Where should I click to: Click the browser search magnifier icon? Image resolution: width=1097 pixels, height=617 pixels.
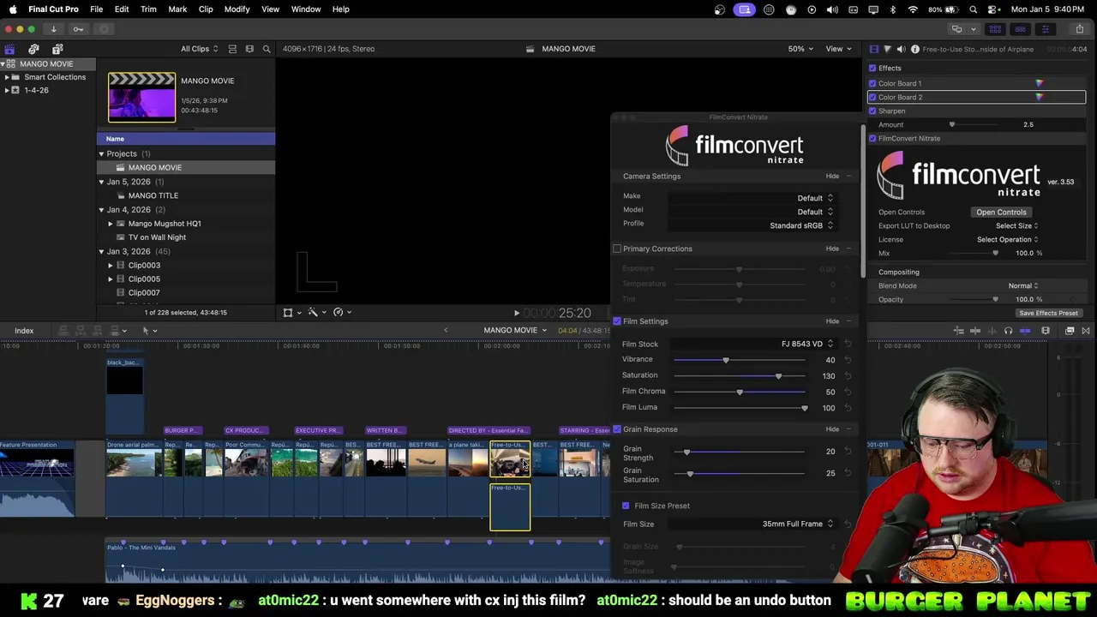pyautogui.click(x=267, y=49)
